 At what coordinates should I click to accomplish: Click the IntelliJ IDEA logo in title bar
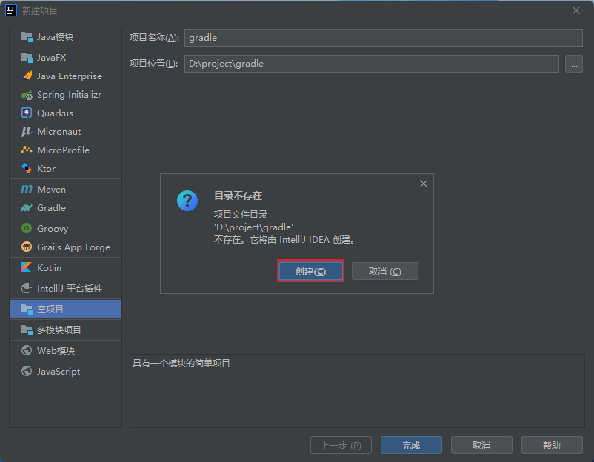11,10
